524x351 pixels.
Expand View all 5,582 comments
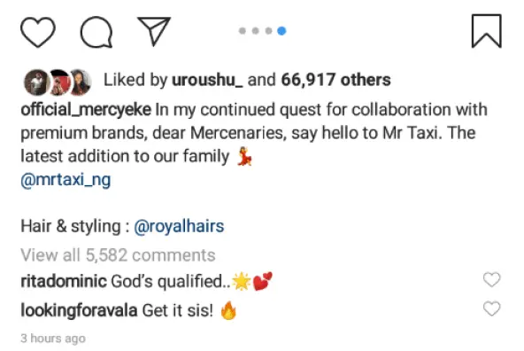click(118, 255)
